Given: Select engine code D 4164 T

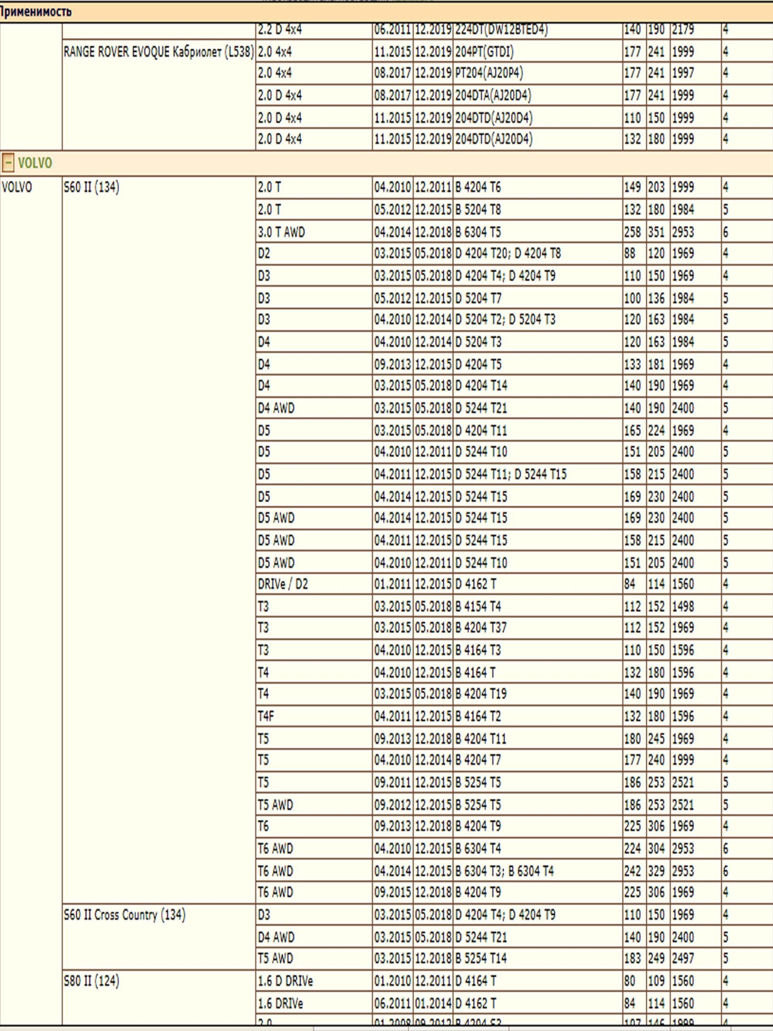Looking at the screenshot, I should (476, 981).
